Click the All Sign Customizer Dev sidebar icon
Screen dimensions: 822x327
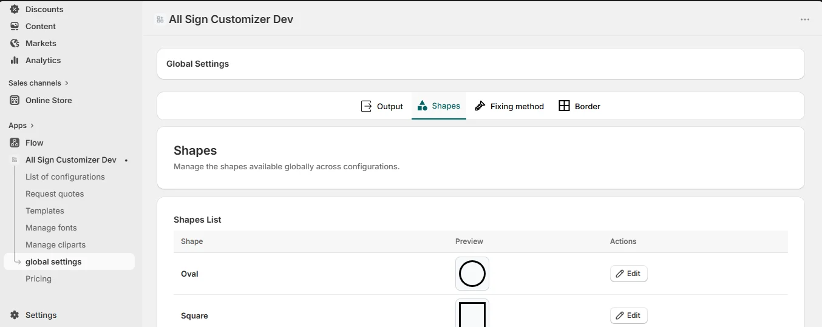point(15,160)
